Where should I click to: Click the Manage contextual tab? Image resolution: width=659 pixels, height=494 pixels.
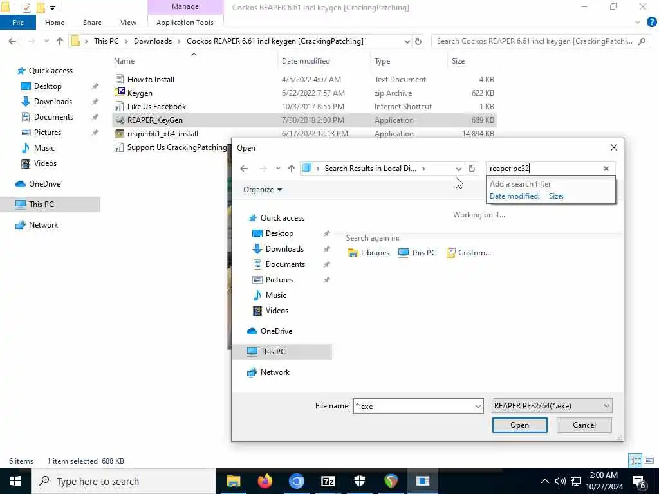click(185, 7)
